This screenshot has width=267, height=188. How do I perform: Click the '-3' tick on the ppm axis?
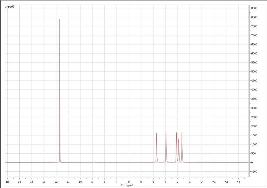[238, 182]
